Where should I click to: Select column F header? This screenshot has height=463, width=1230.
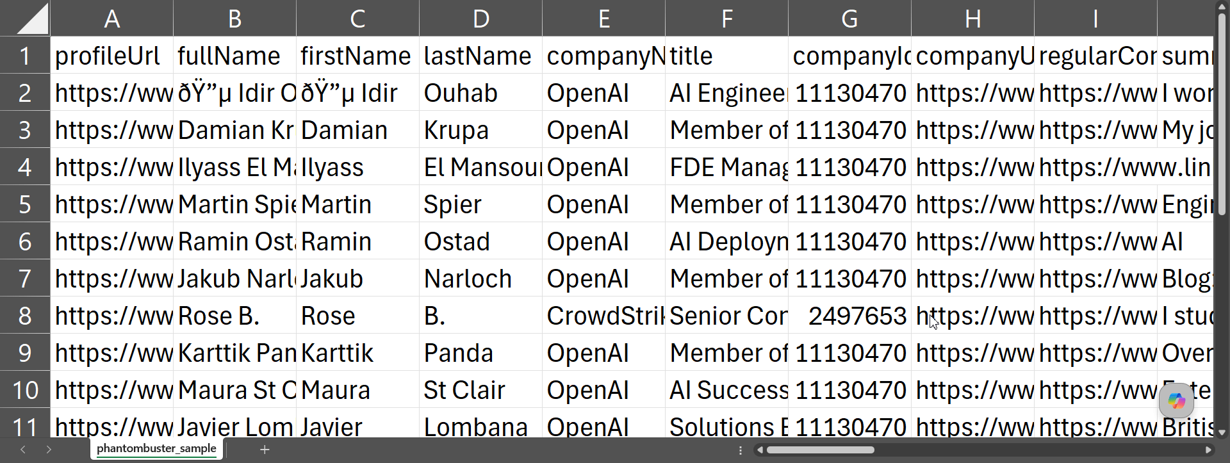pos(726,18)
